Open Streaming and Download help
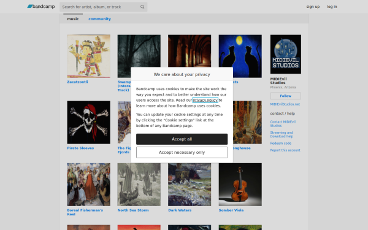The width and height of the screenshot is (368, 230). point(282,134)
